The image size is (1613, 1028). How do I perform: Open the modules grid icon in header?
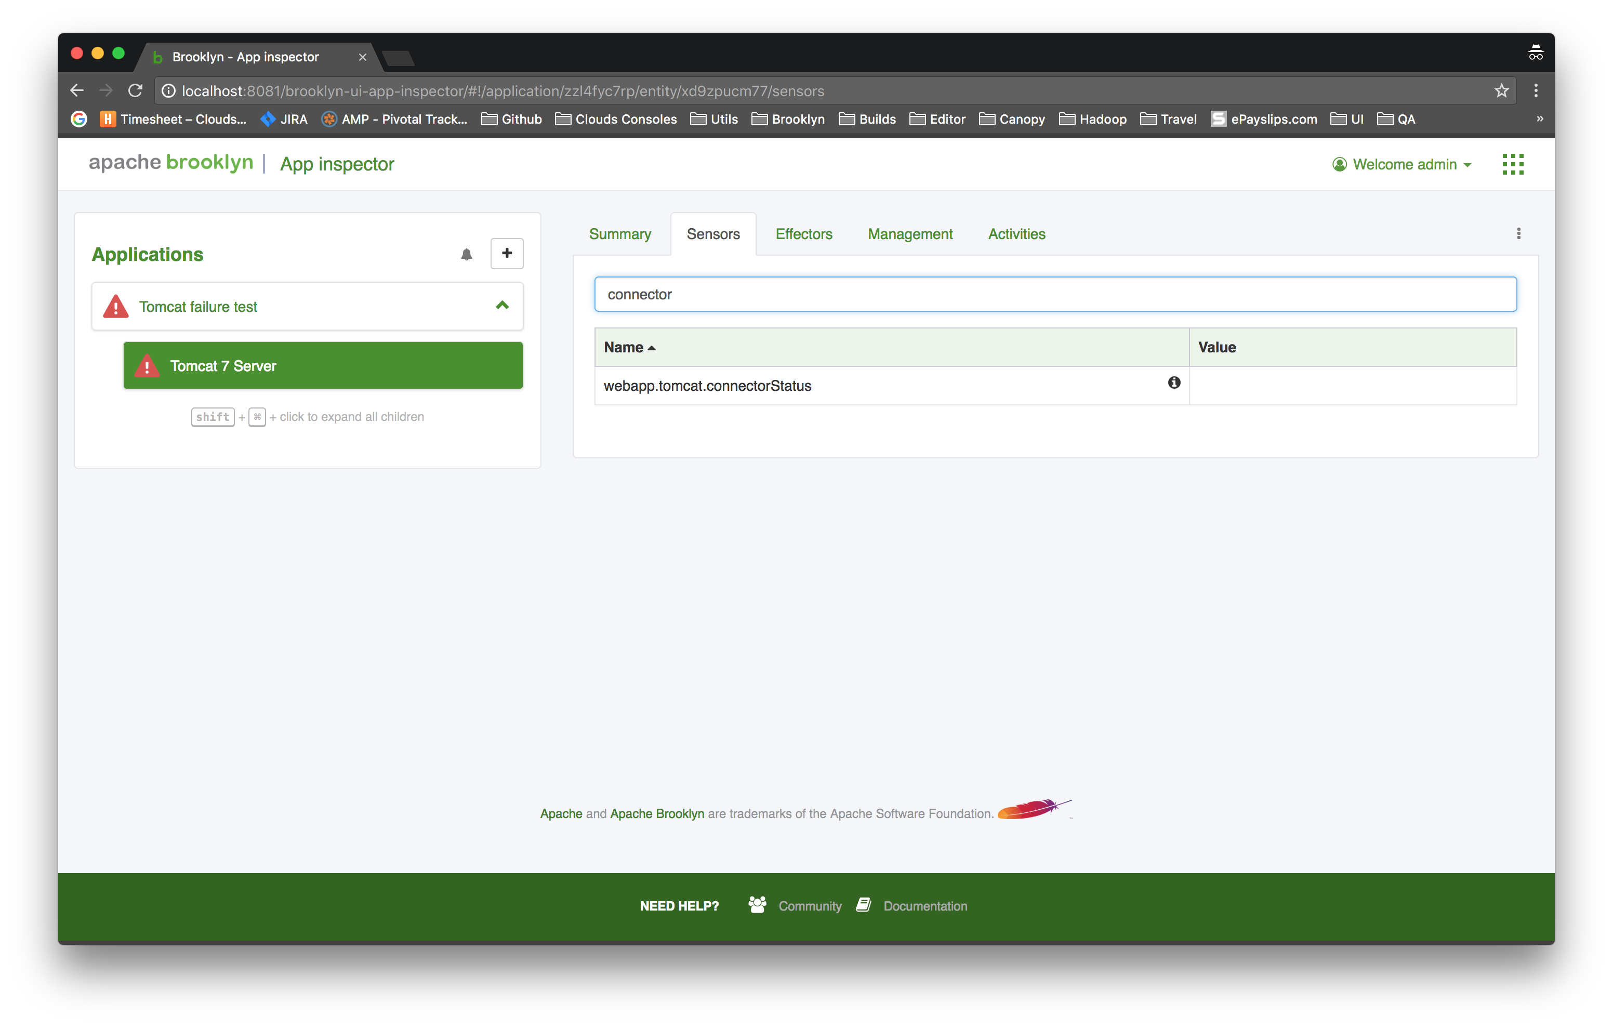(x=1513, y=164)
